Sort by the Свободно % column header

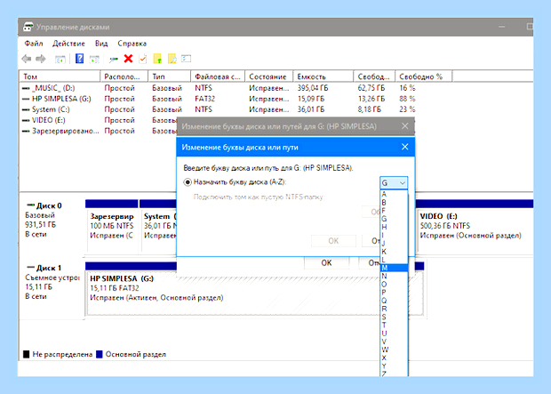423,76
